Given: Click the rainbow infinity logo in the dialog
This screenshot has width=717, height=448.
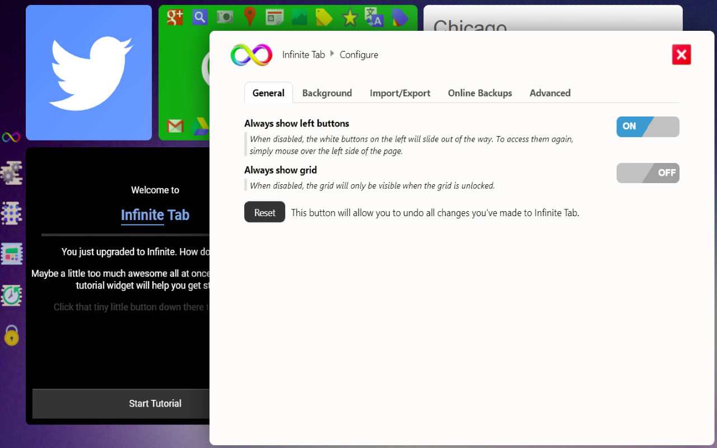Looking at the screenshot, I should click(252, 55).
